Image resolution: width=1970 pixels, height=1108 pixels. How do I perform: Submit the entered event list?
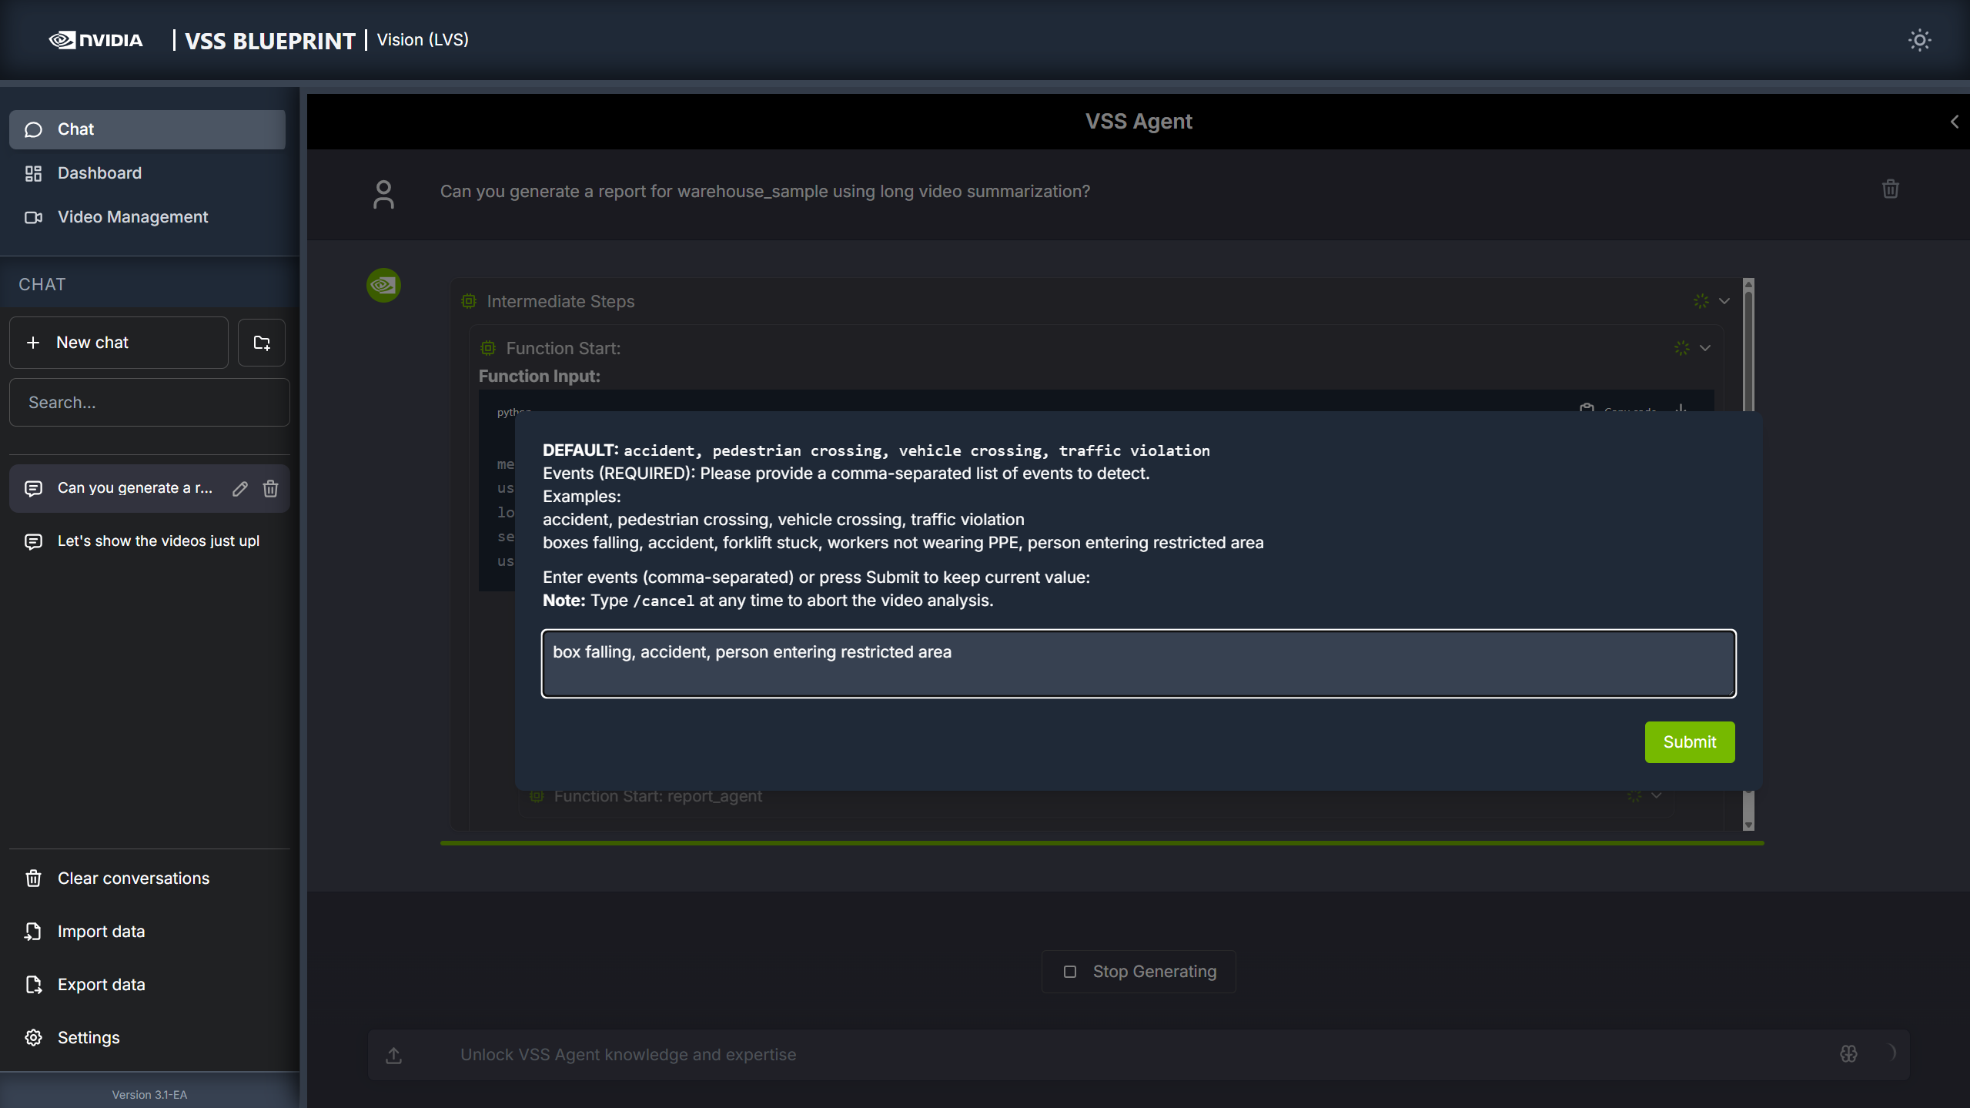coord(1689,741)
